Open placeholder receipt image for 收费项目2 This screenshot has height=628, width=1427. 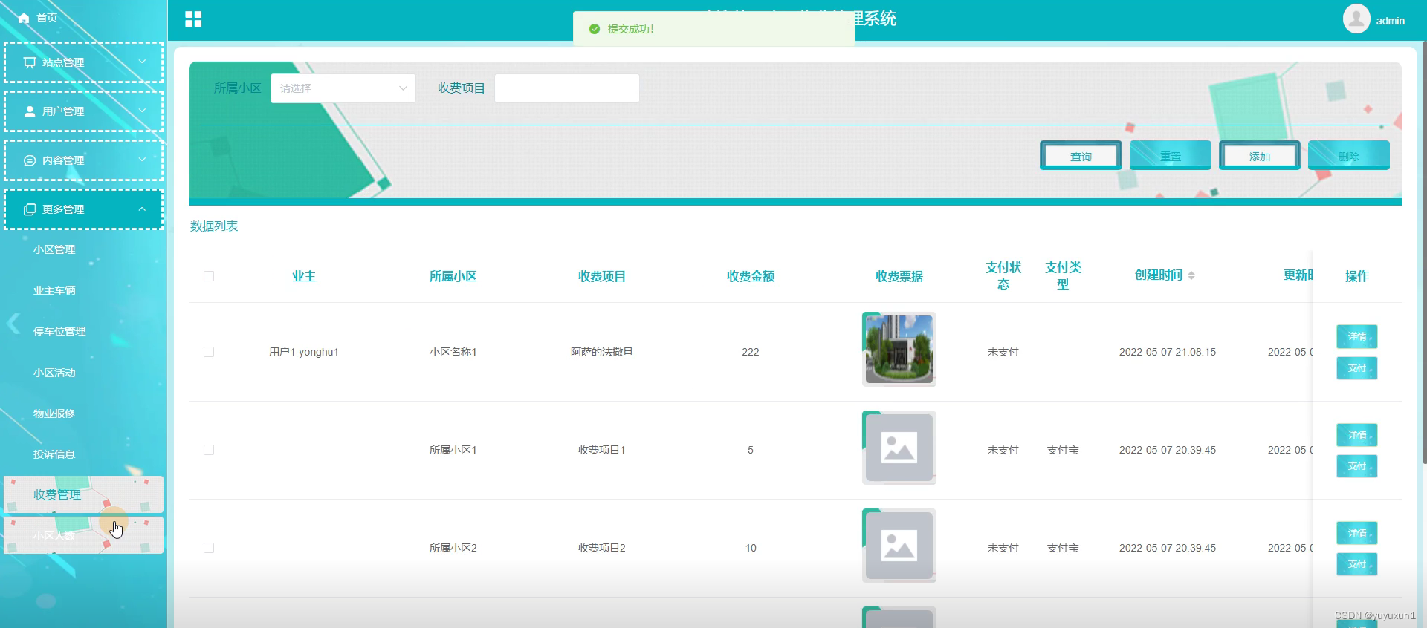[899, 546]
